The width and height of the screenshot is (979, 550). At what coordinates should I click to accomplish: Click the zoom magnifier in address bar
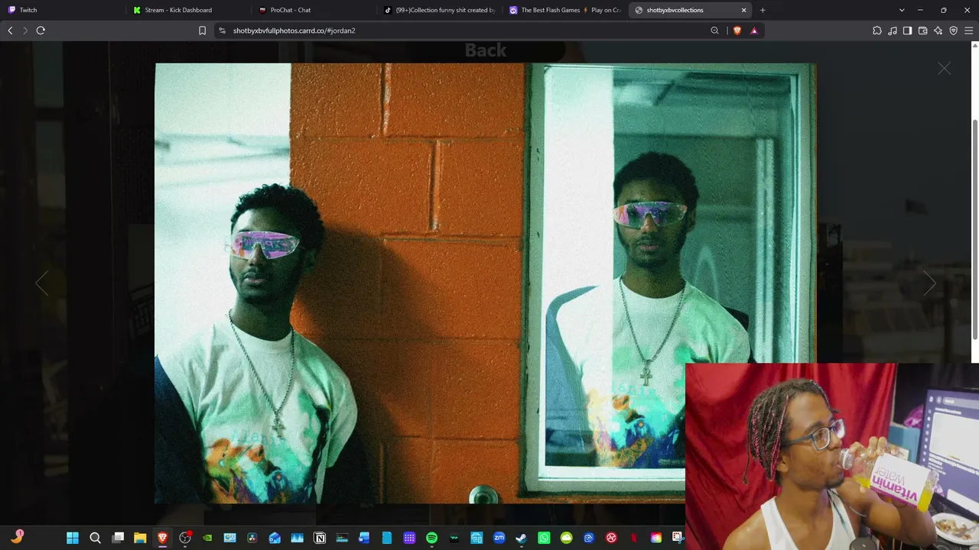(714, 31)
